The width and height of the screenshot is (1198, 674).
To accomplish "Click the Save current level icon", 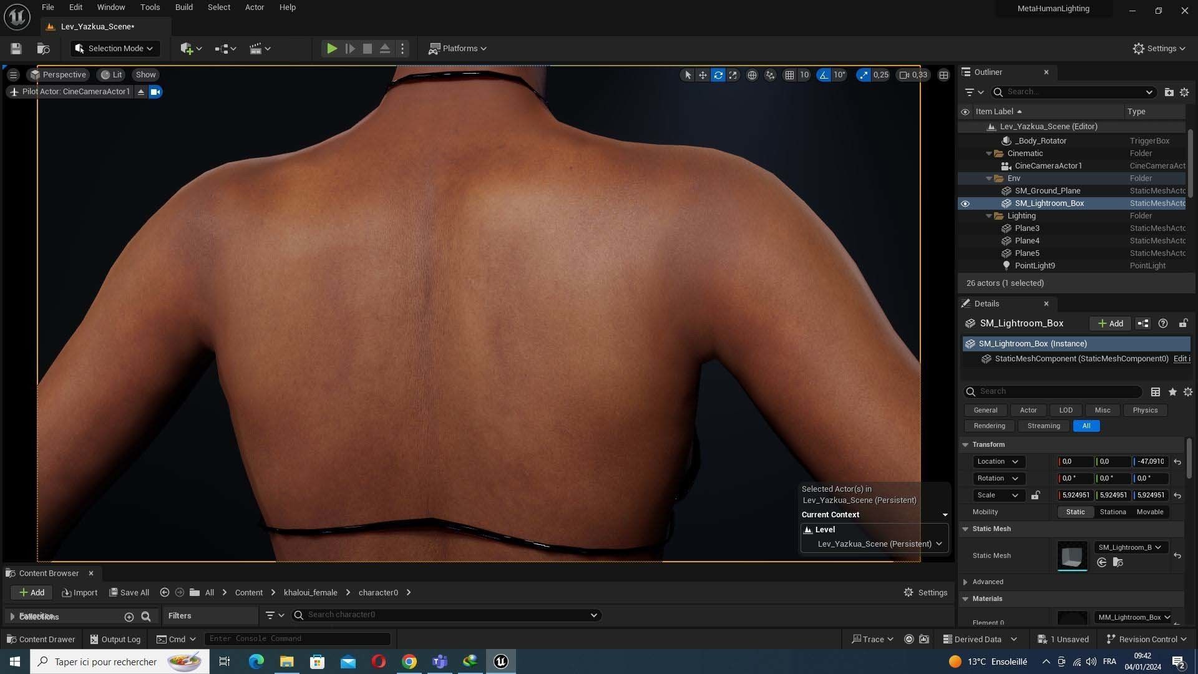I will pos(16,49).
